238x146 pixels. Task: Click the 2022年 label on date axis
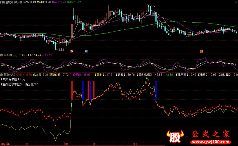pos(5,144)
